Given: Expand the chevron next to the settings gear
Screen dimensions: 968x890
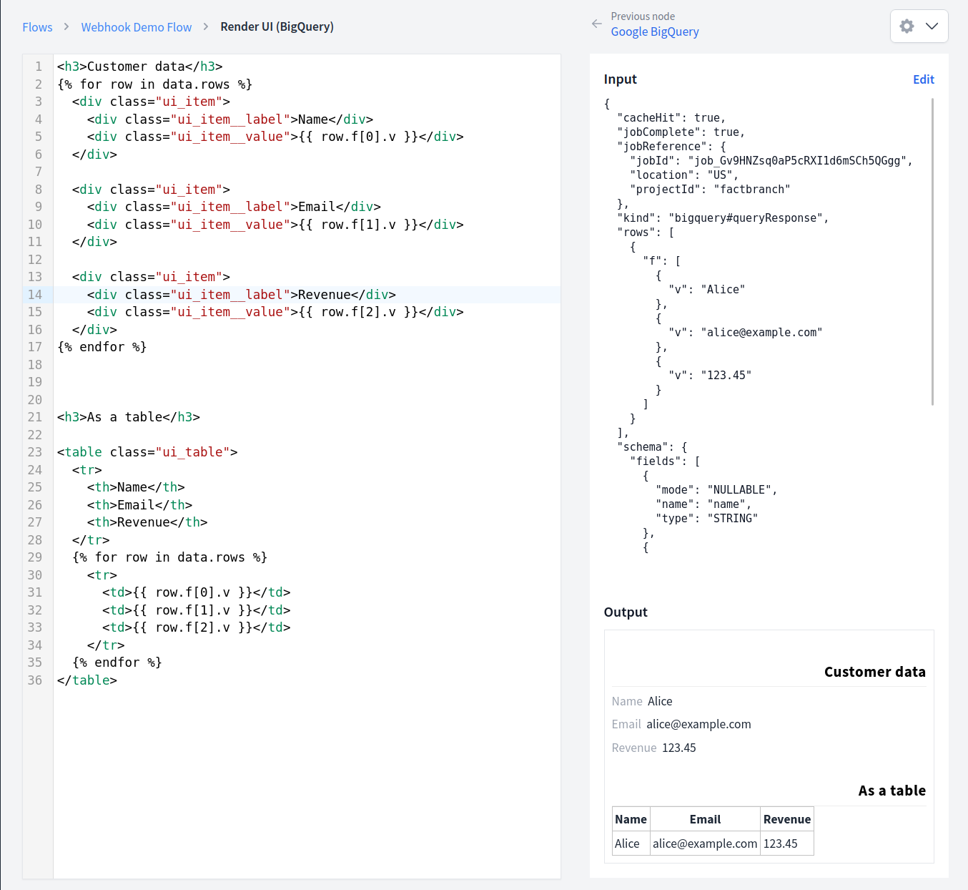Looking at the screenshot, I should click(930, 26).
